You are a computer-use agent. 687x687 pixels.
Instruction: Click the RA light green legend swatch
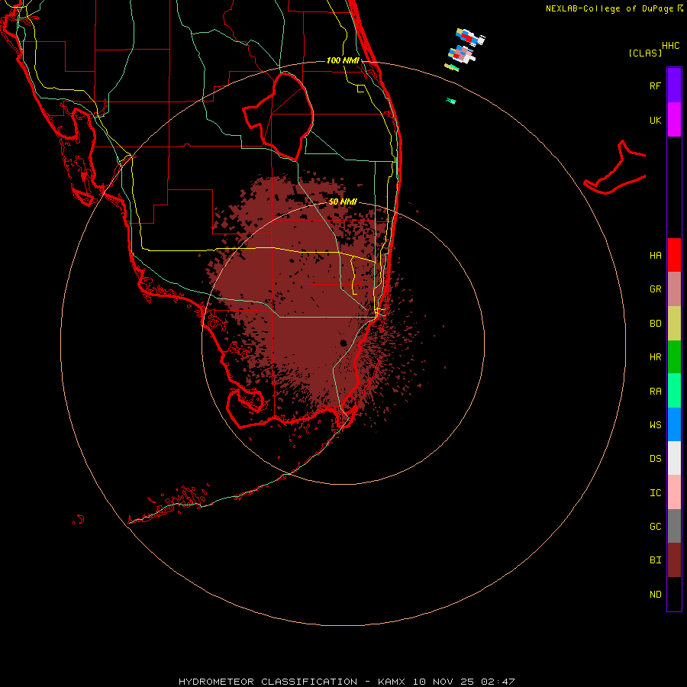[674, 391]
